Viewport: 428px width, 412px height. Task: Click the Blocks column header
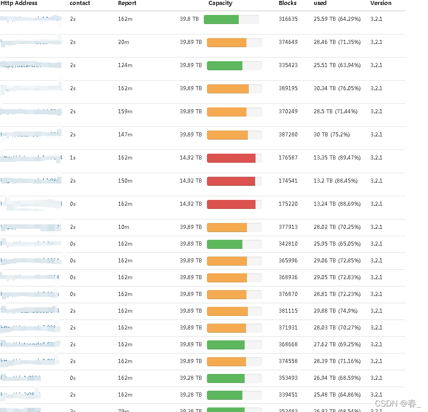click(x=287, y=3)
